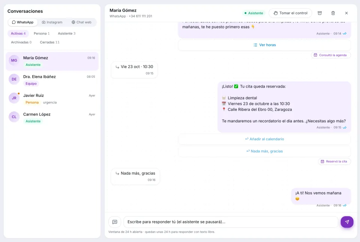Viewport: 360px width, 242px height.
Task: Open Javier Ruiz conversation
Action: tap(52, 99)
